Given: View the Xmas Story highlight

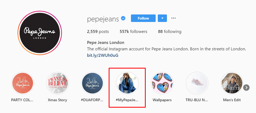Looking at the screenshot, I should point(57,83).
